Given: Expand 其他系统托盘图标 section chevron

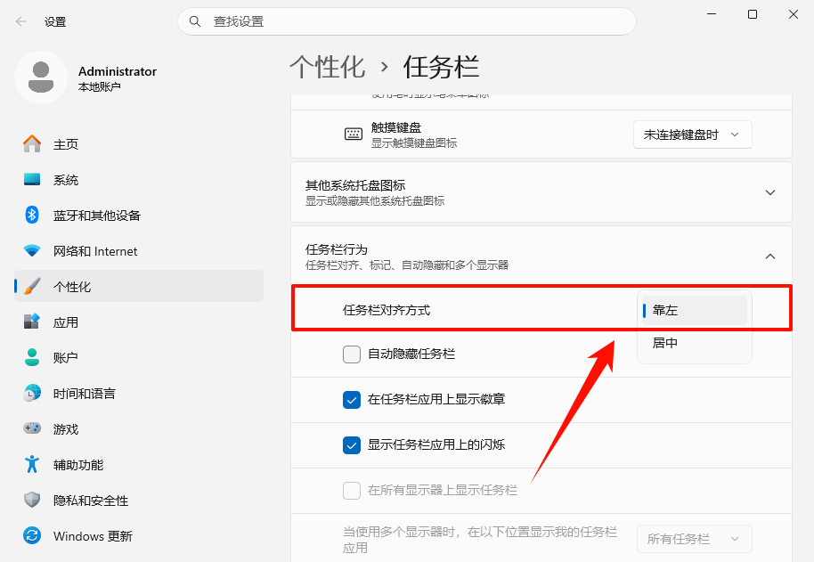Looking at the screenshot, I should coord(770,192).
